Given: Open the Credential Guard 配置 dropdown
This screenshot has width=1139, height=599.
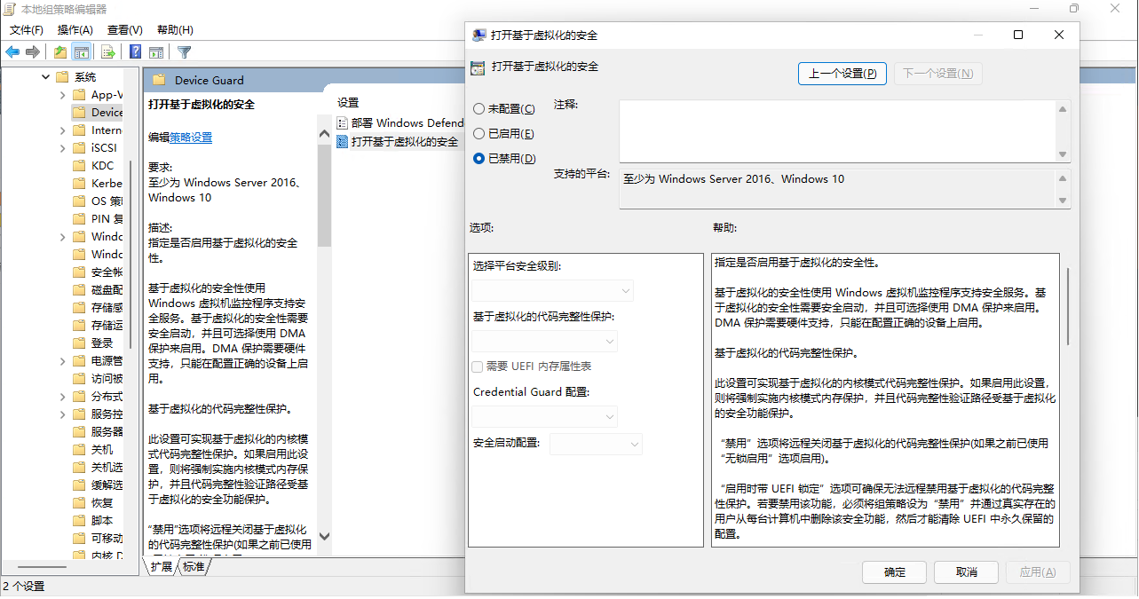Looking at the screenshot, I should click(x=544, y=416).
